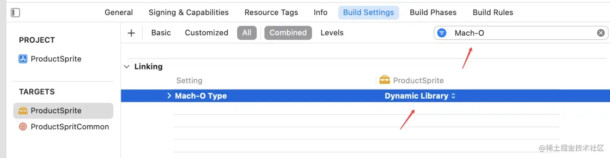The height and width of the screenshot is (158, 610).
Task: Click the toolbox icon in the column header
Action: [x=384, y=80]
